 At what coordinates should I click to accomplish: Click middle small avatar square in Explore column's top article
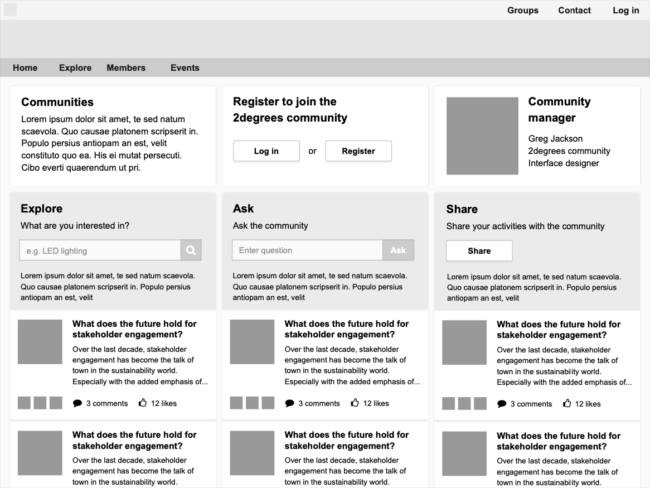point(40,403)
